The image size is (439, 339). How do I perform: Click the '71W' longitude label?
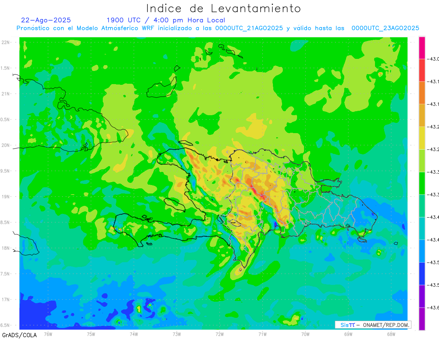pyautogui.click(x=262, y=334)
